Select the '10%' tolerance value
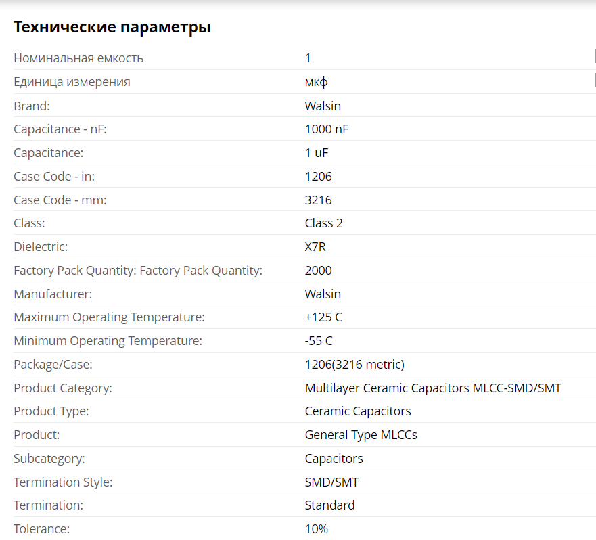 tap(316, 529)
